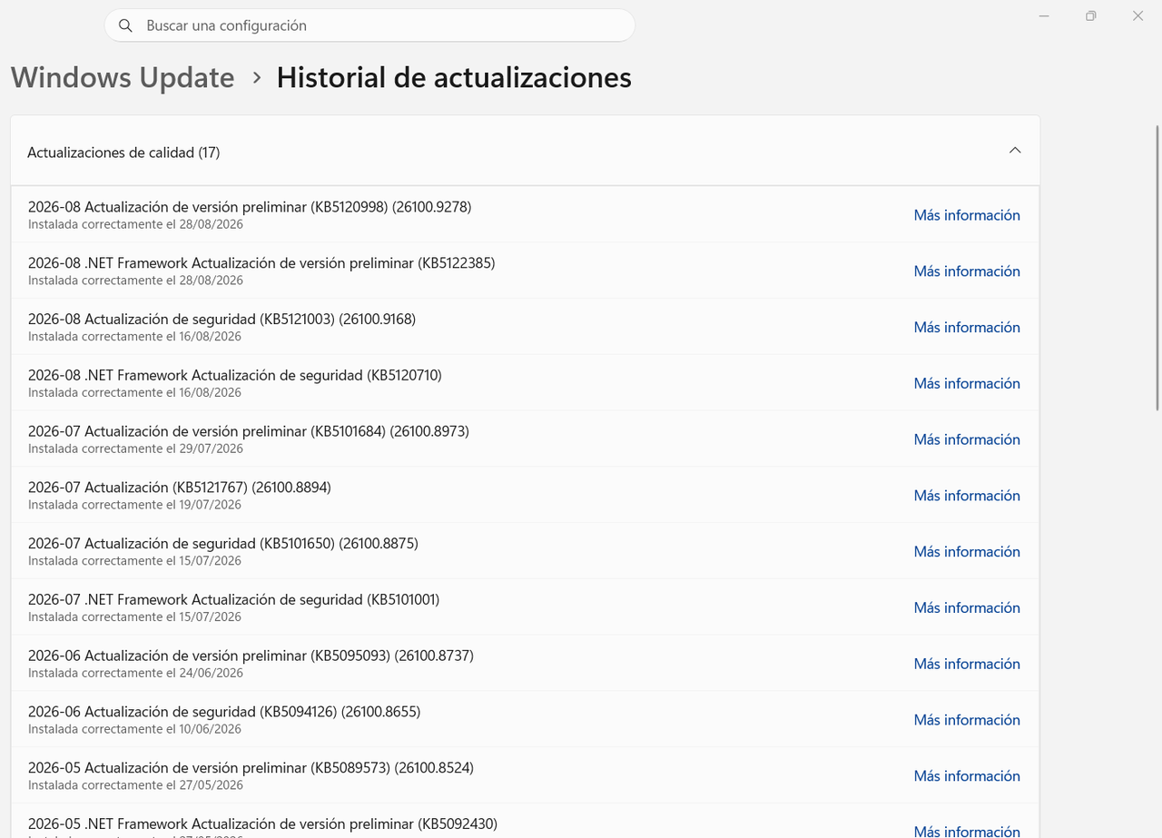Screen dimensions: 1162x838
Task: Click 'Instalada correctamente el 16/08/2026' under KB5121003
Action: click(x=134, y=337)
